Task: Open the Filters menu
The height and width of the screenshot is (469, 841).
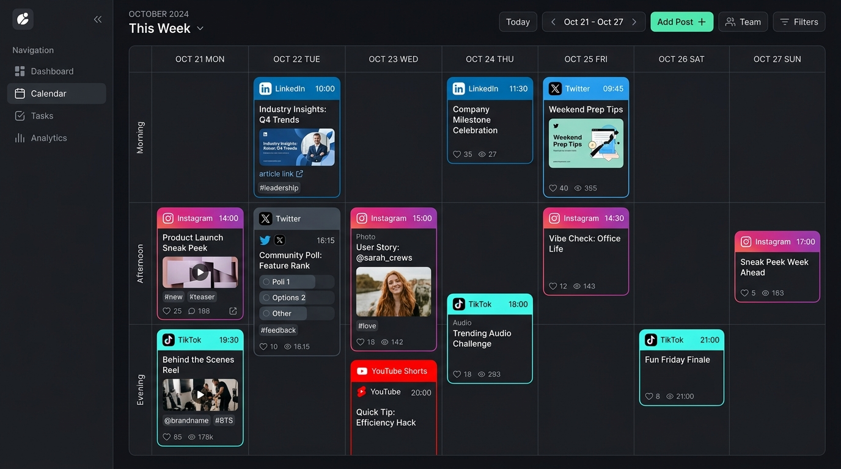Action: [x=799, y=22]
